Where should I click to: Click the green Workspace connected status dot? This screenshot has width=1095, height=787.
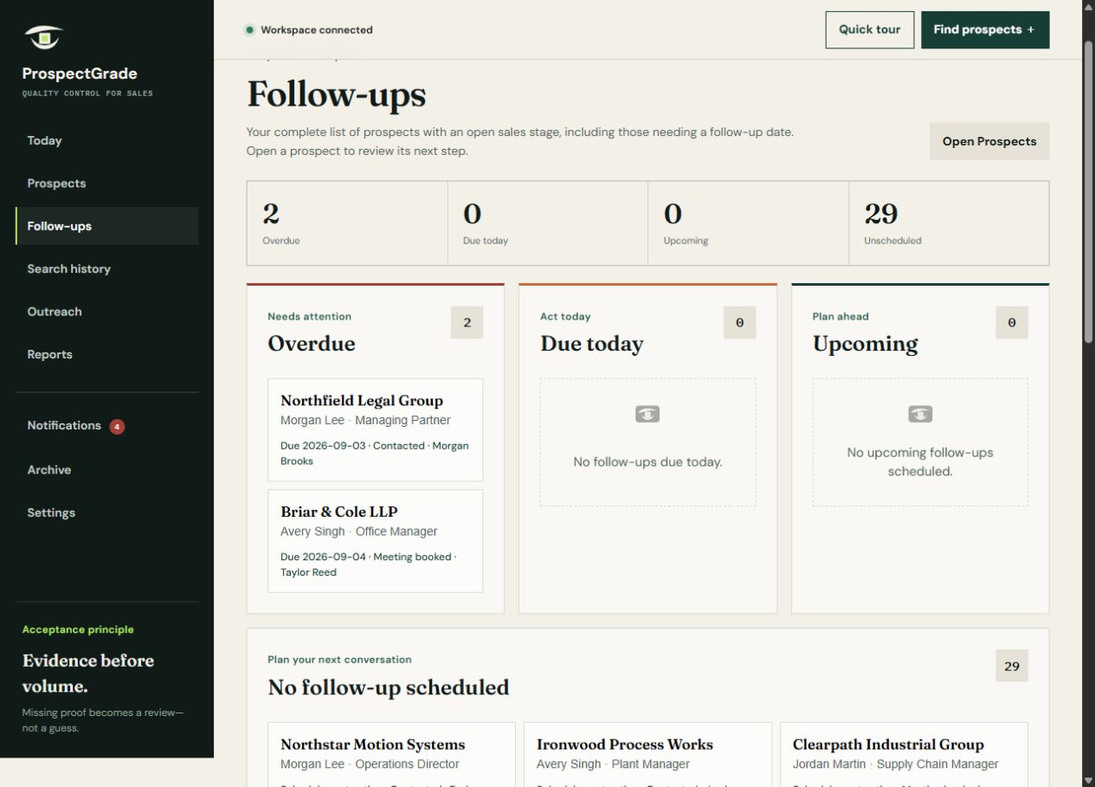(x=250, y=29)
